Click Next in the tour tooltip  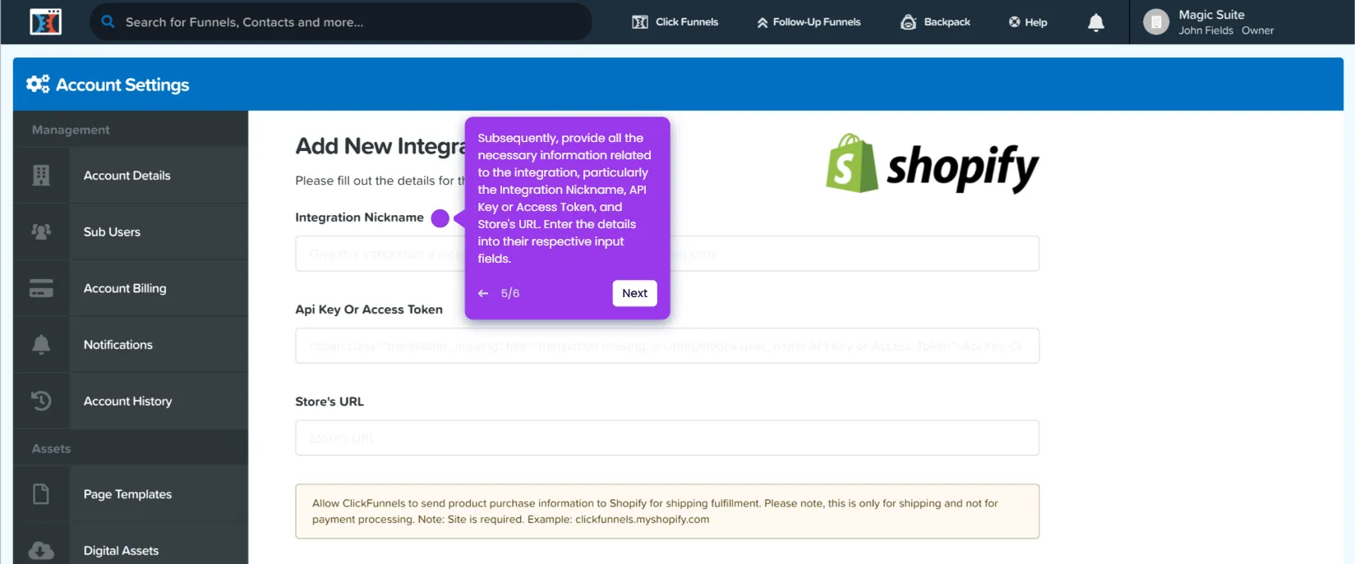(634, 293)
